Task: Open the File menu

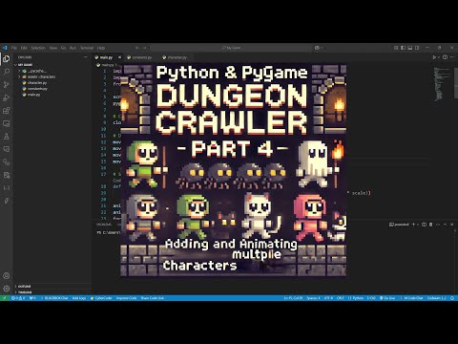Action: [14, 48]
